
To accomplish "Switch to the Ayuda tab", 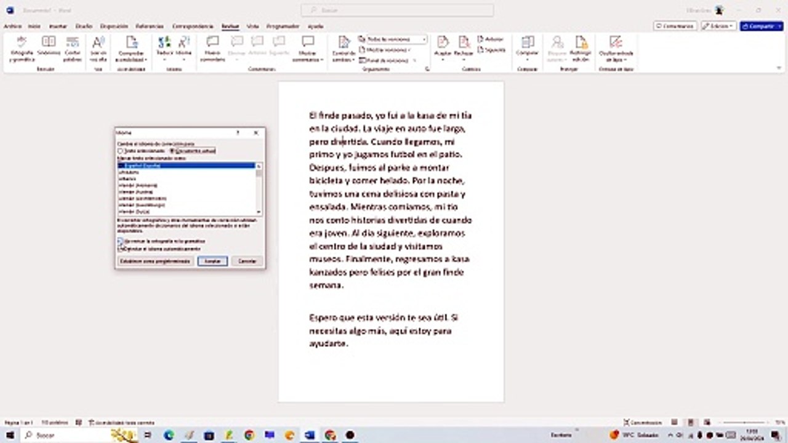I will coord(315,26).
